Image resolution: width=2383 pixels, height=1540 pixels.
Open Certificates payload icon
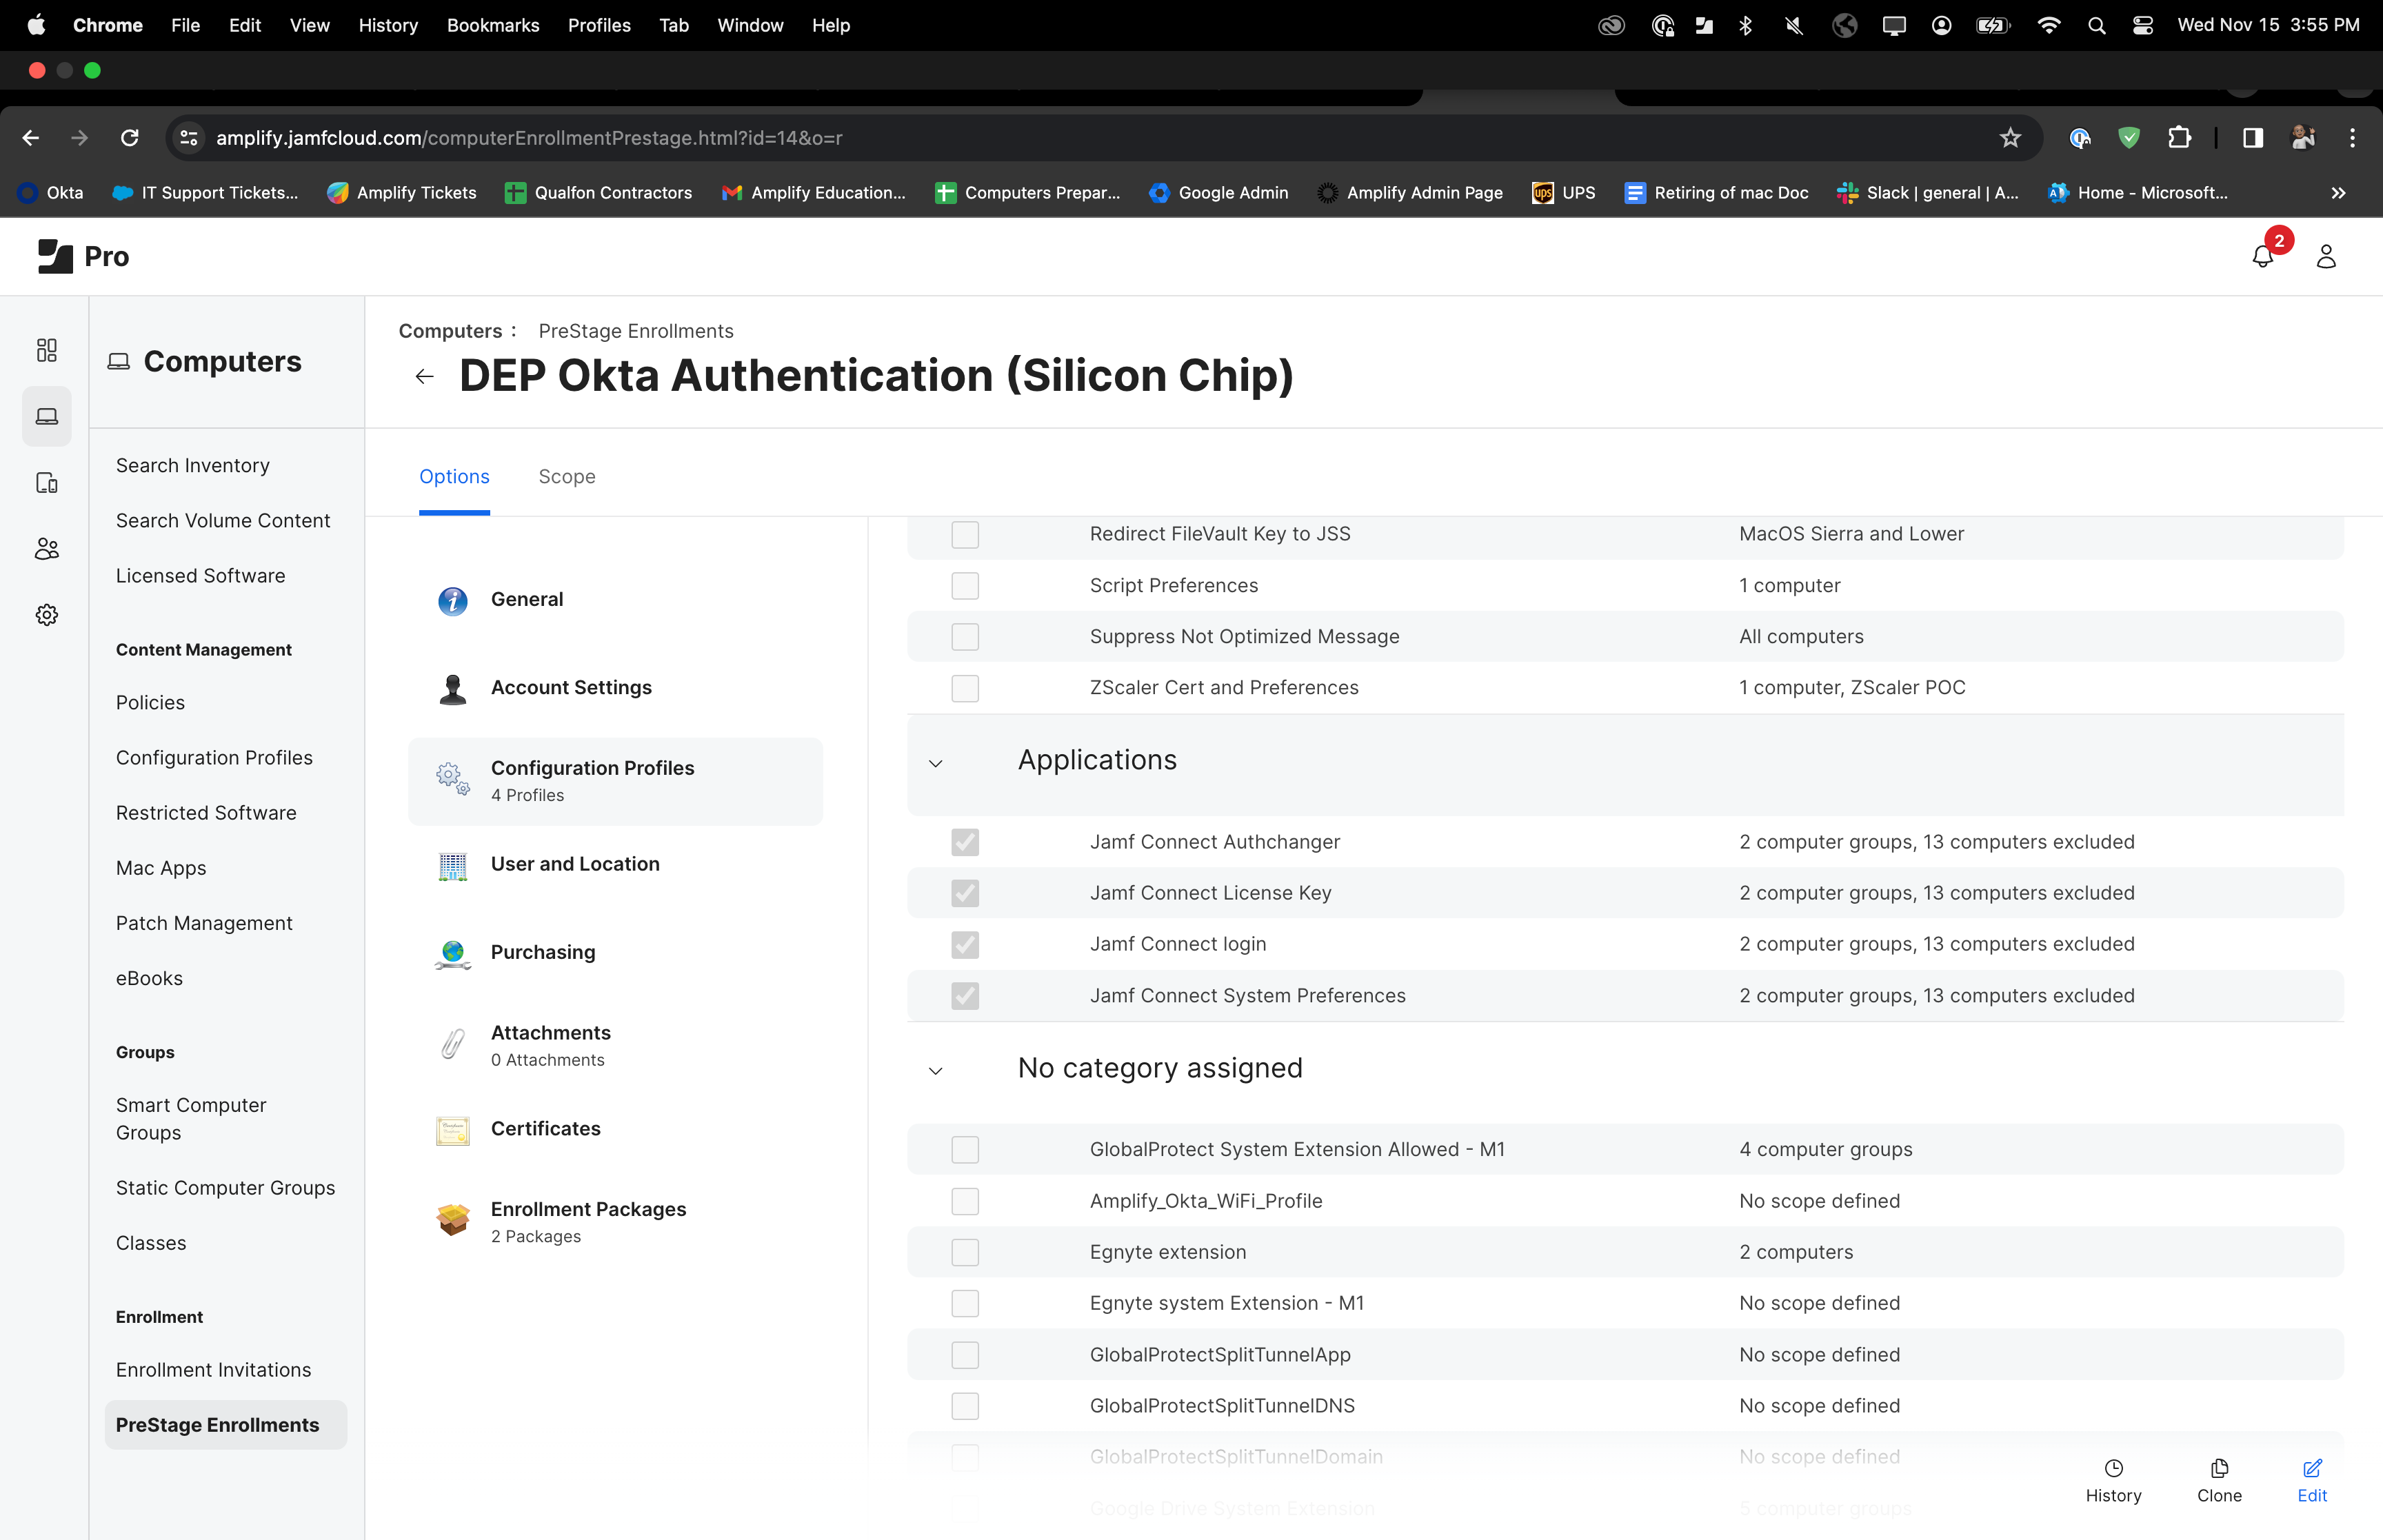(x=452, y=1130)
